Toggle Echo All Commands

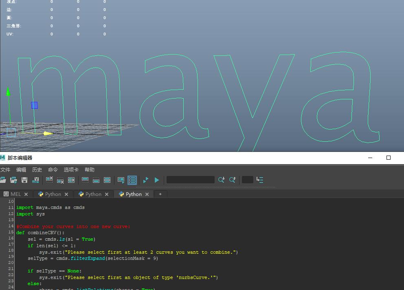click(x=121, y=180)
